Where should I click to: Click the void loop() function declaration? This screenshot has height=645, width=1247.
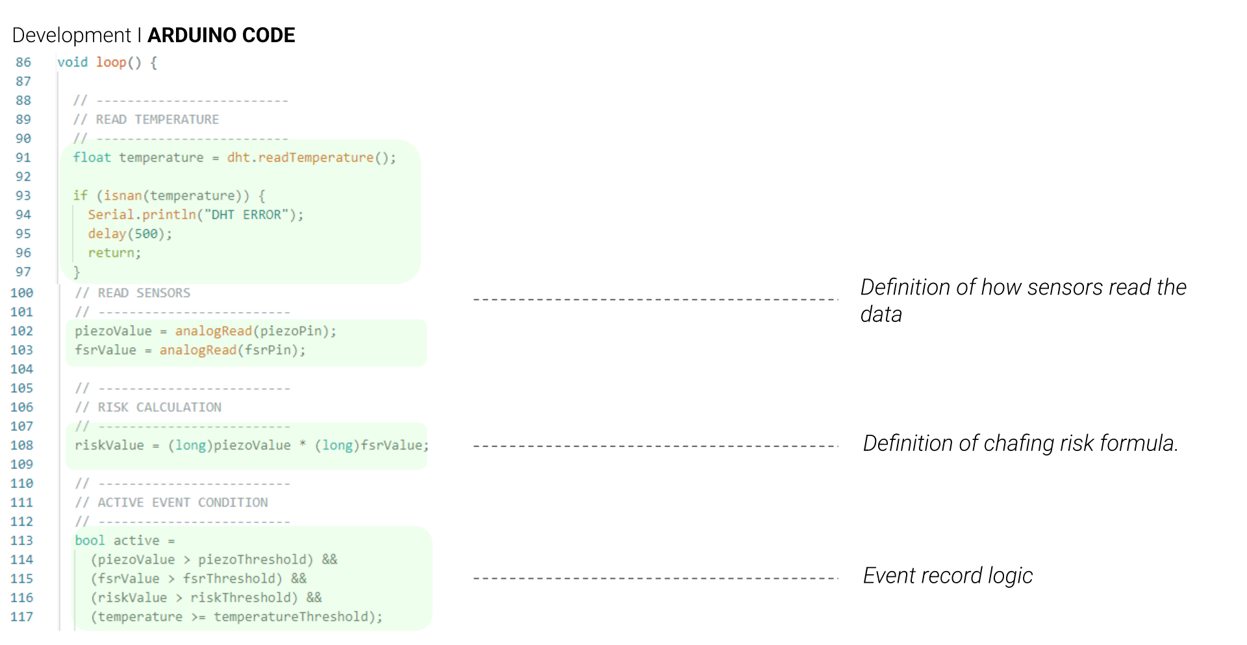click(x=107, y=62)
